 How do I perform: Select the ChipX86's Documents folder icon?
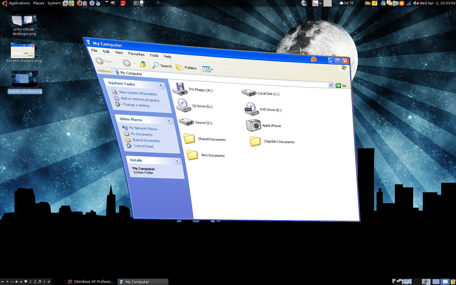[255, 141]
